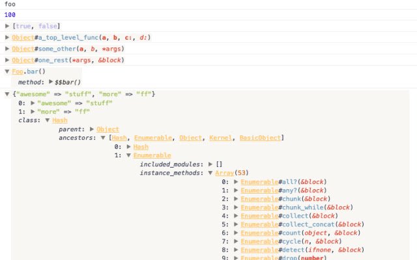
Task: Select the console output '100'
Action: (x=10, y=15)
